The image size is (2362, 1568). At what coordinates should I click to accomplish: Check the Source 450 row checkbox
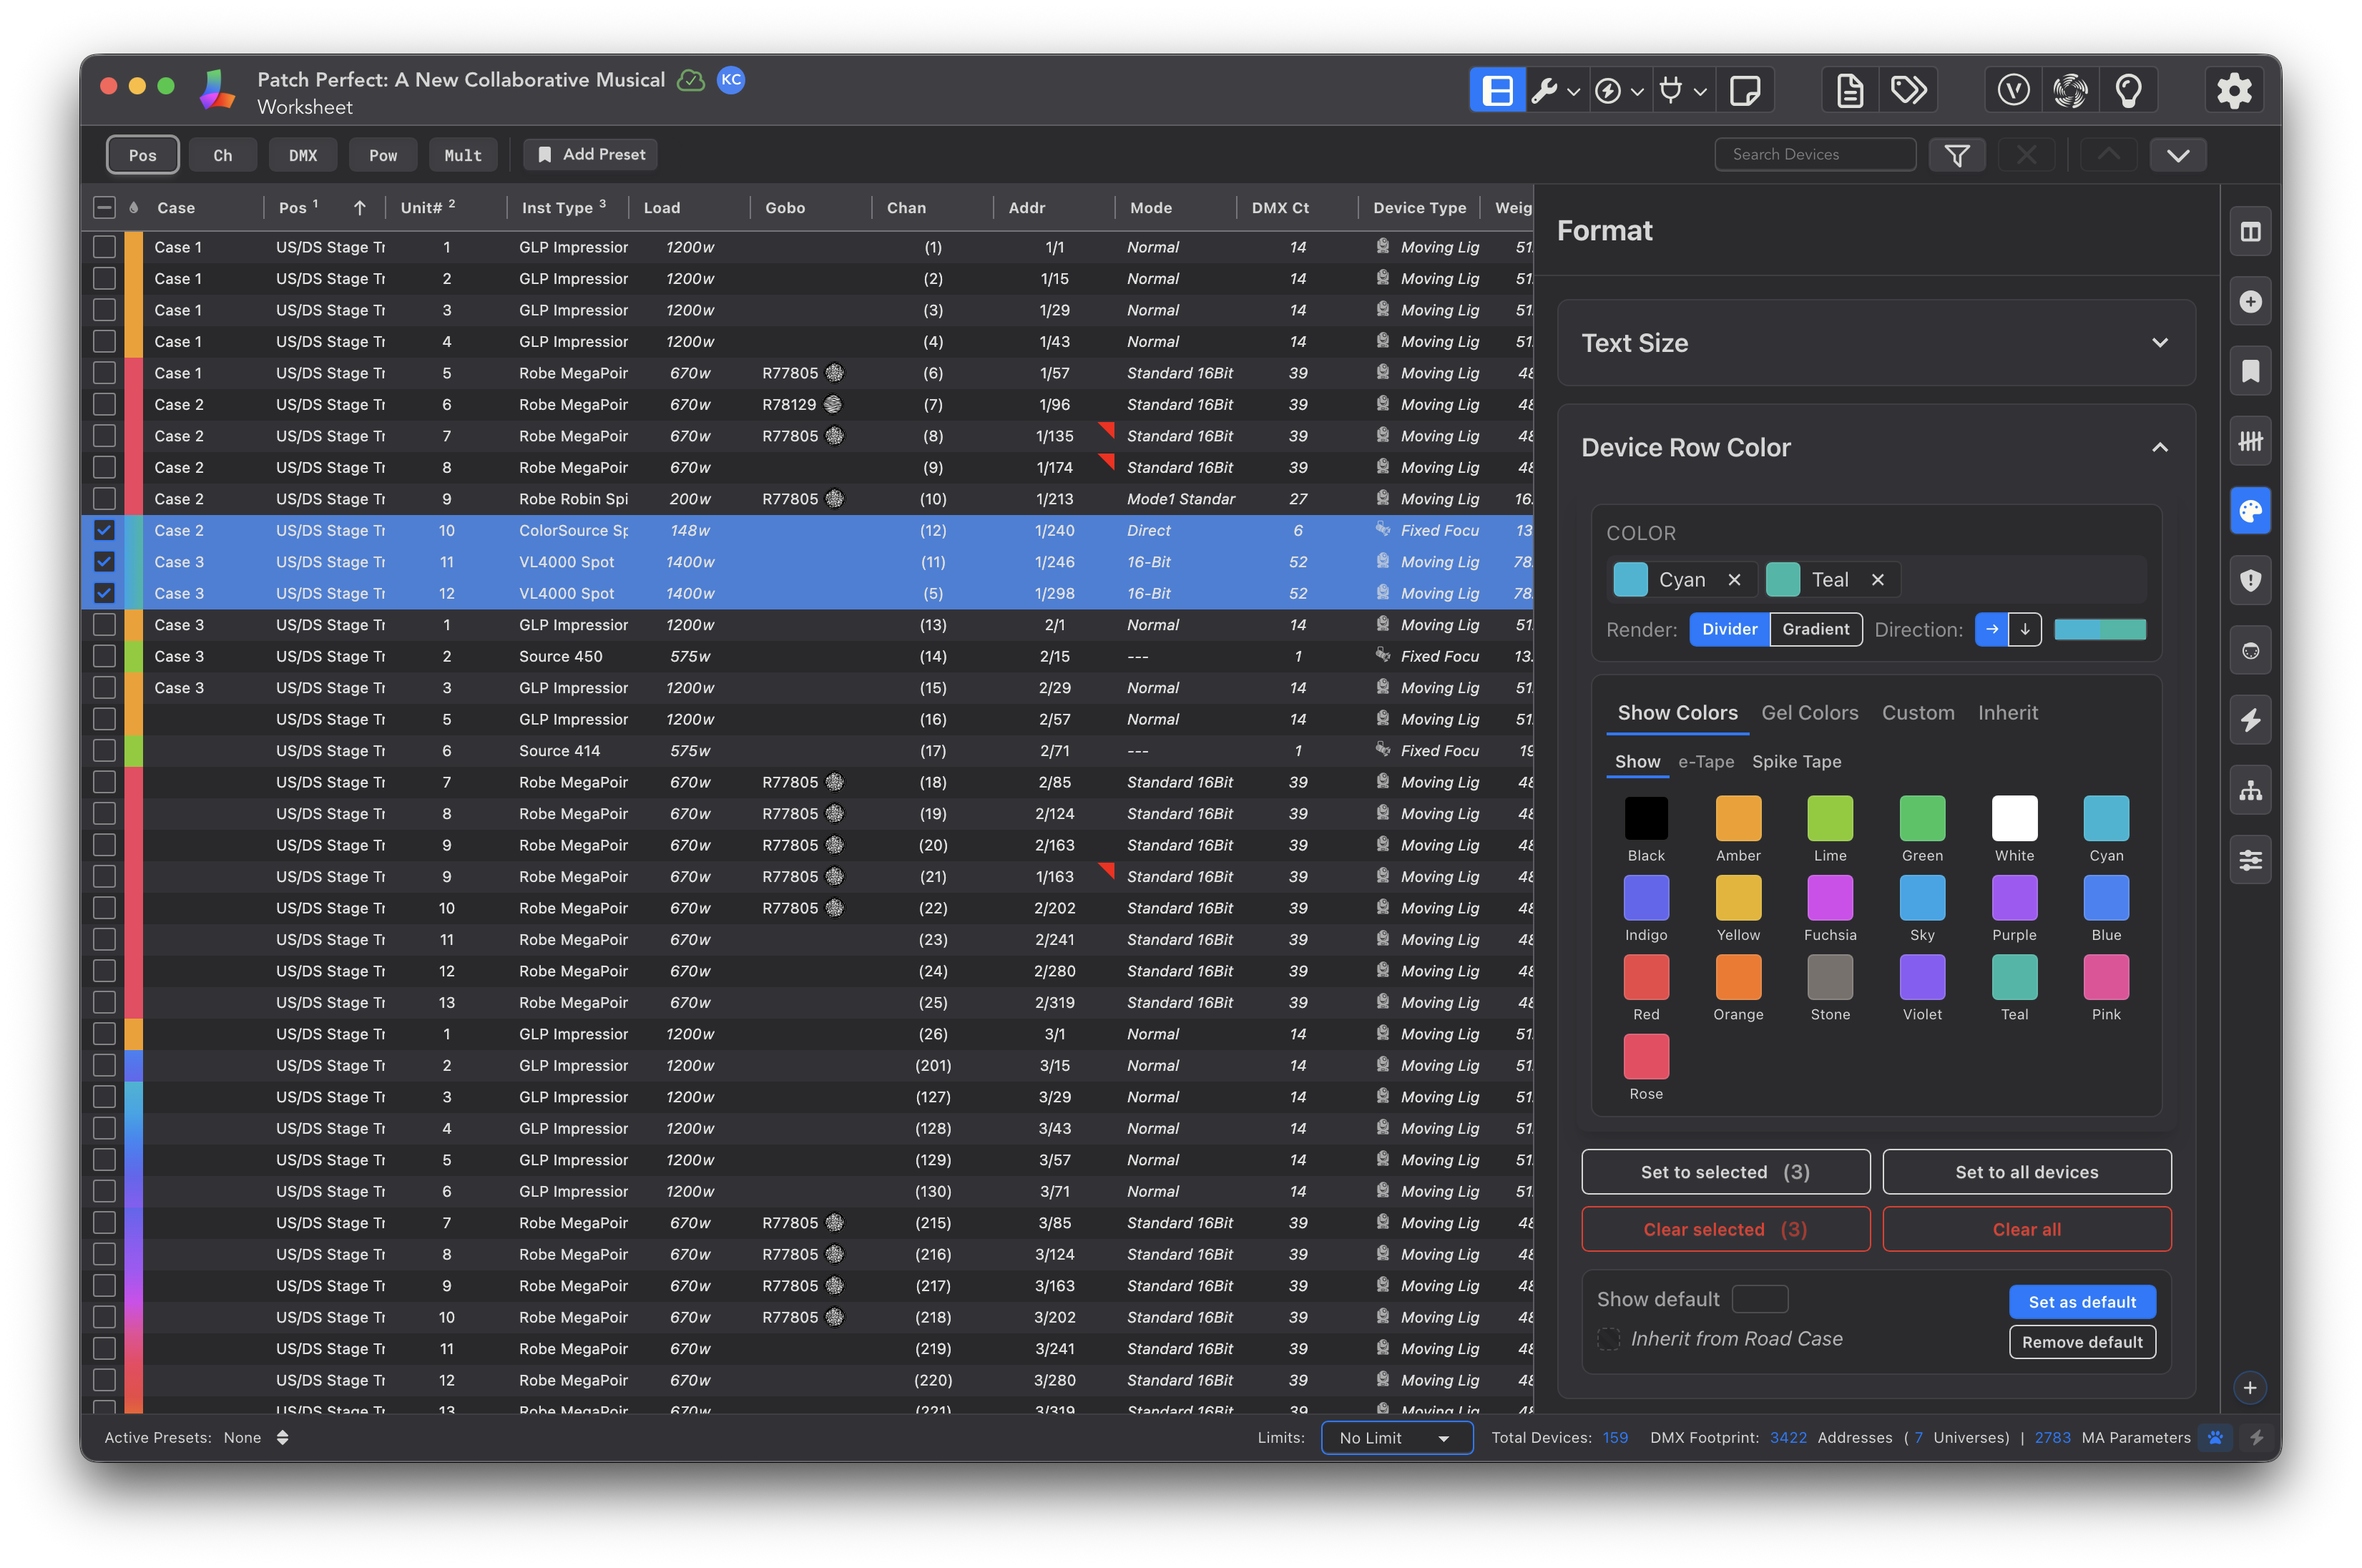(104, 656)
